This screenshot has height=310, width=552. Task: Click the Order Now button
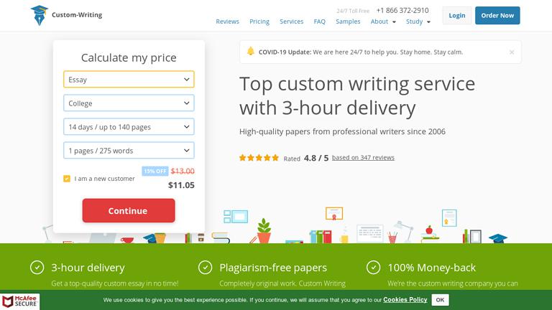497,15
